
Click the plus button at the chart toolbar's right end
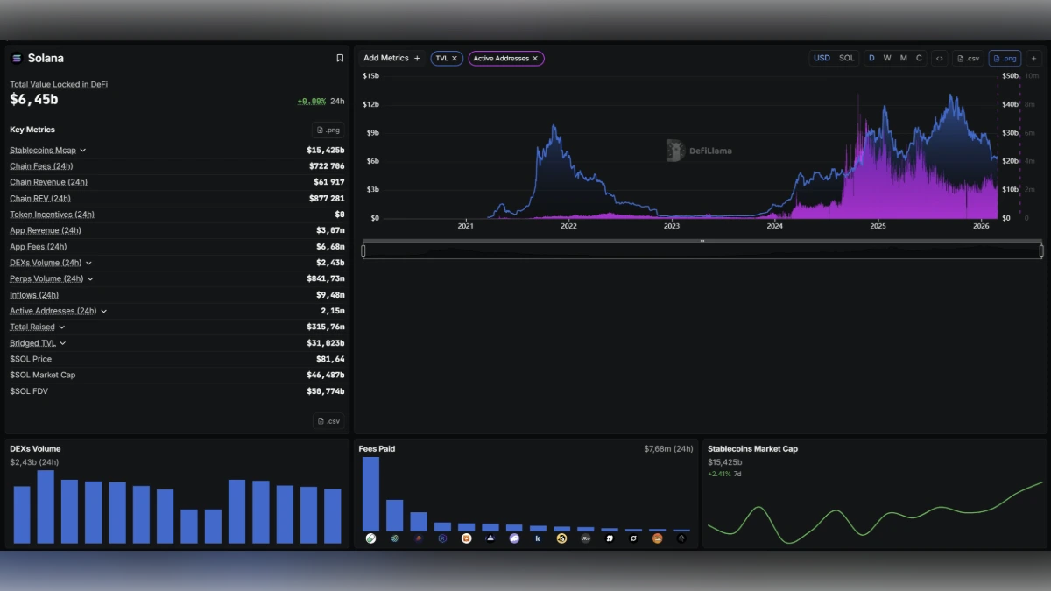(1034, 58)
